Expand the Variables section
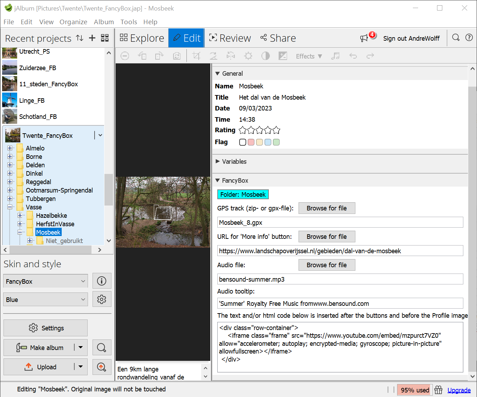The height and width of the screenshot is (397, 477). 218,162
